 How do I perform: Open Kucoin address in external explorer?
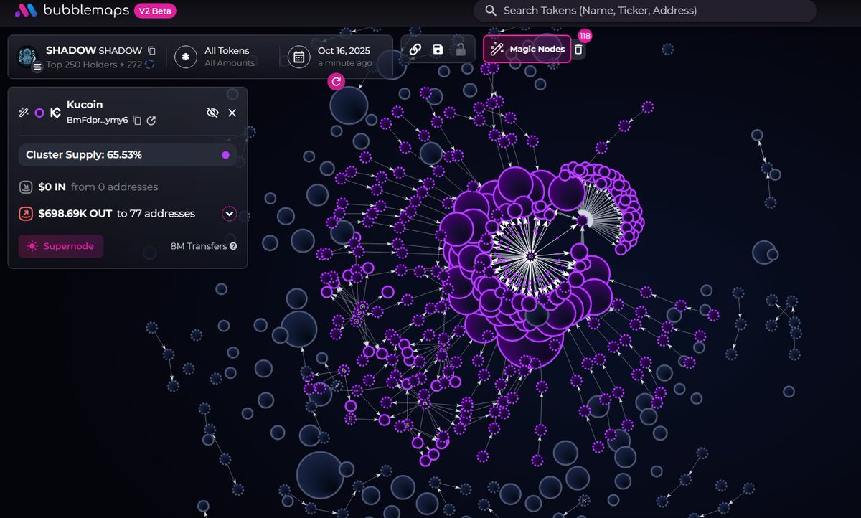[x=151, y=120]
